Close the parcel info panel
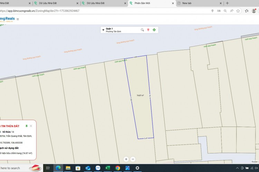259x172 pixels. click(x=31, y=126)
